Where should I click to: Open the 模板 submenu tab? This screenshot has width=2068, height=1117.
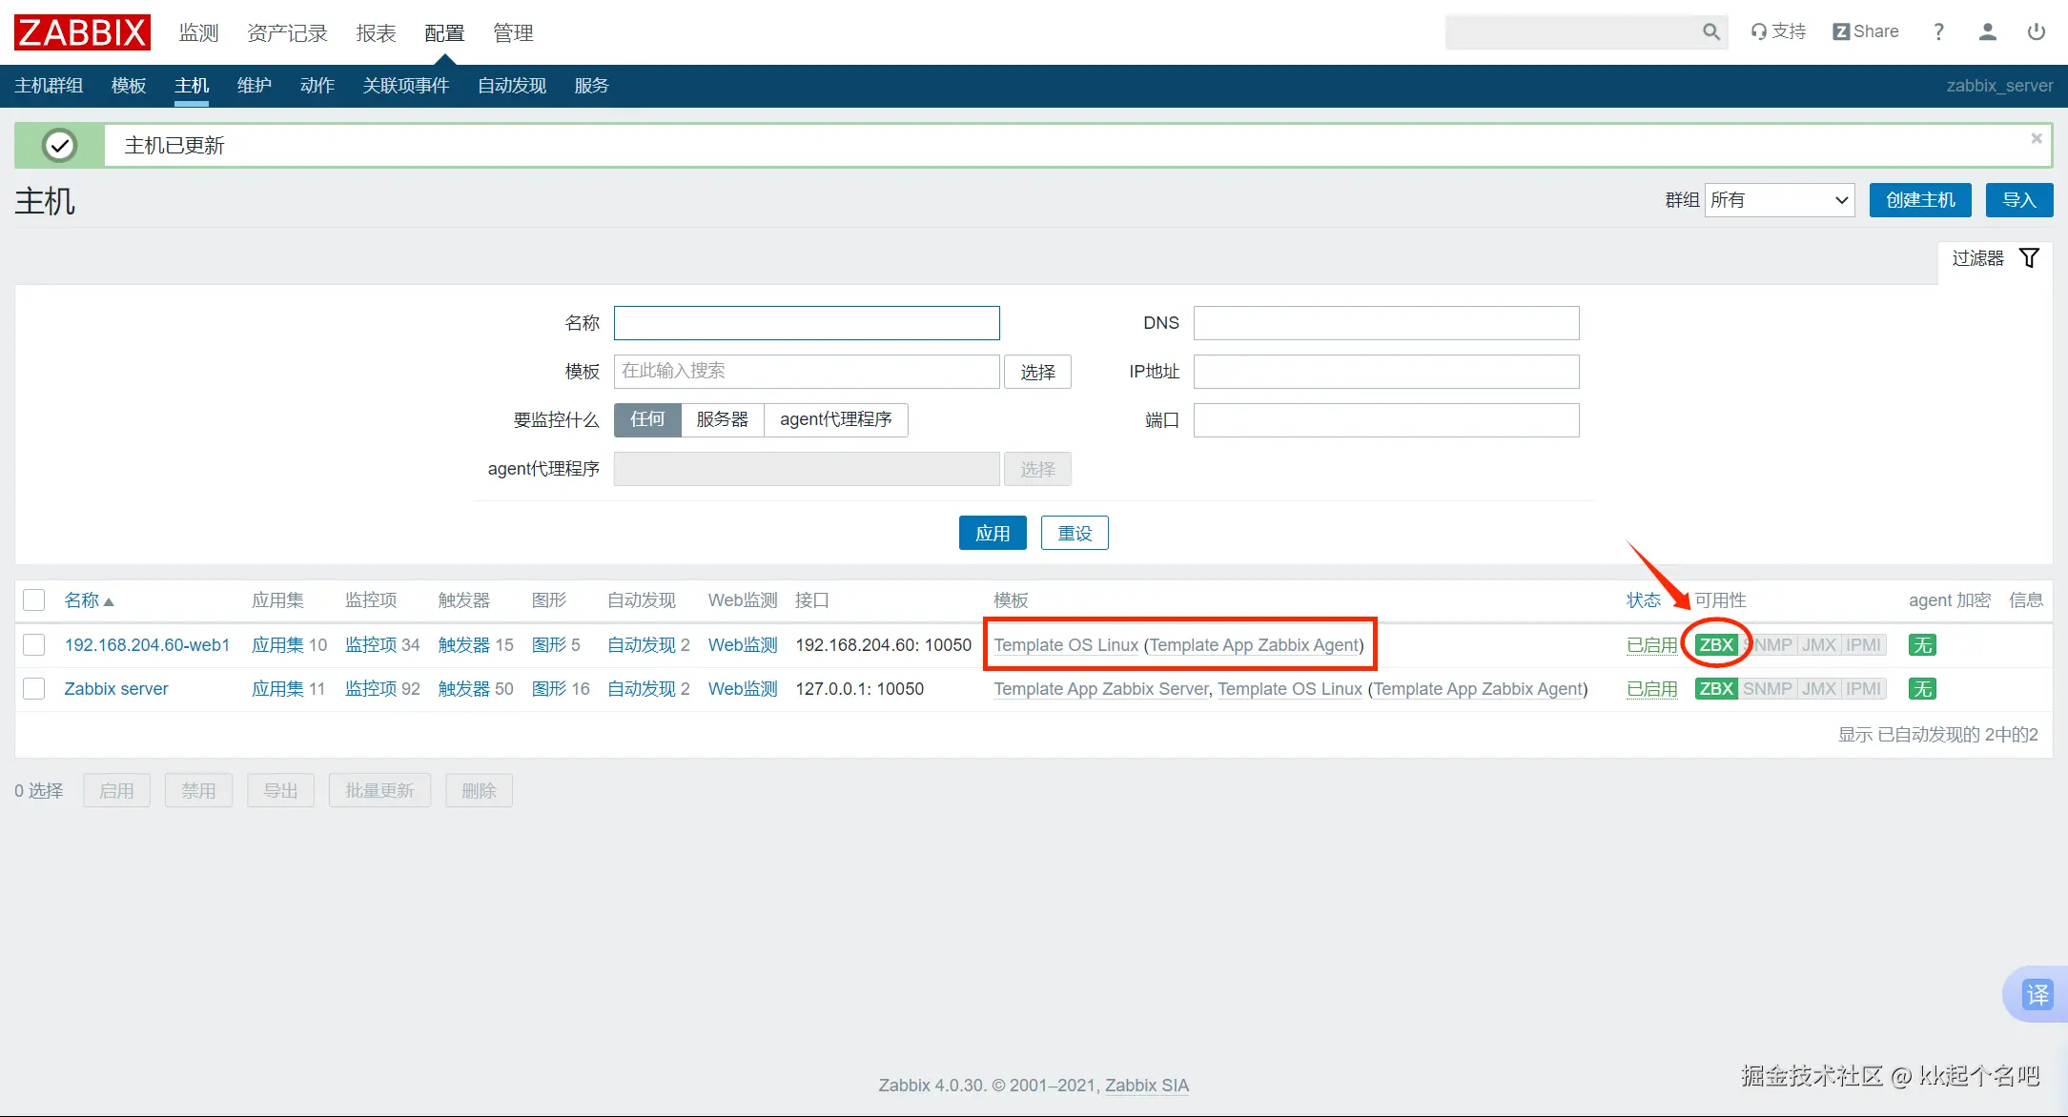[128, 86]
